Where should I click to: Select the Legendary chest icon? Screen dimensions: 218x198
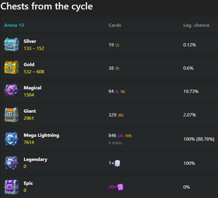(11, 163)
